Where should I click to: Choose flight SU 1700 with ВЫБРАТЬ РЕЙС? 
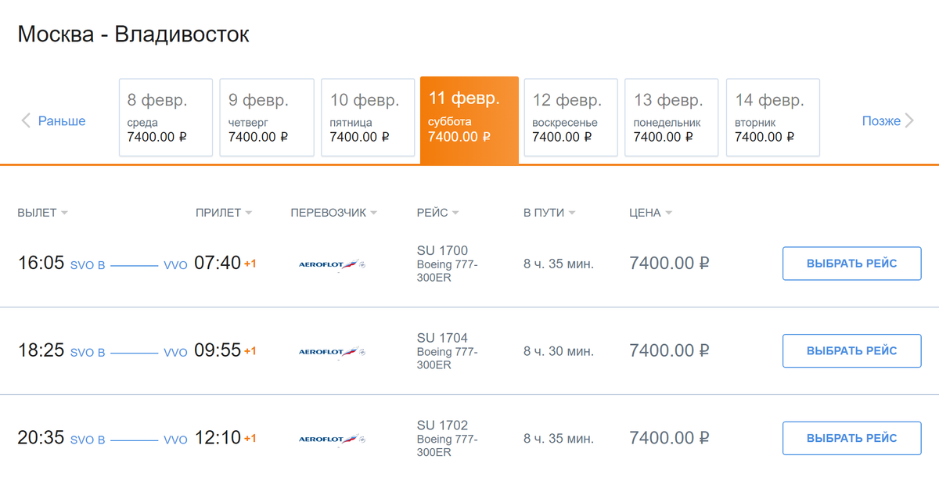(x=852, y=264)
